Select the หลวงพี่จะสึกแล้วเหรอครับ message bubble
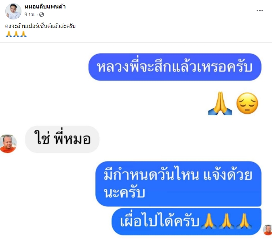The image size is (272, 239). (x=175, y=67)
